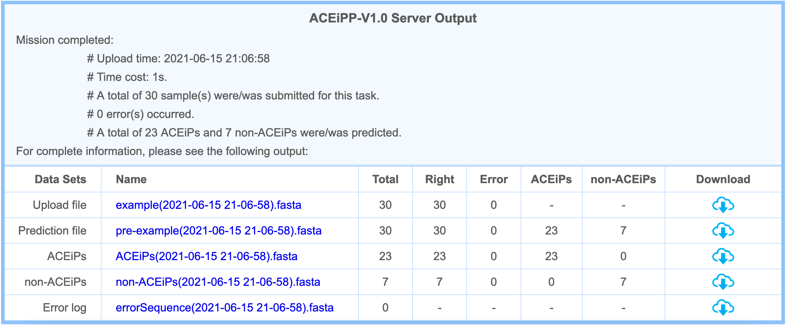Select the 'ACEiPs' row label in Data Sets

point(67,256)
